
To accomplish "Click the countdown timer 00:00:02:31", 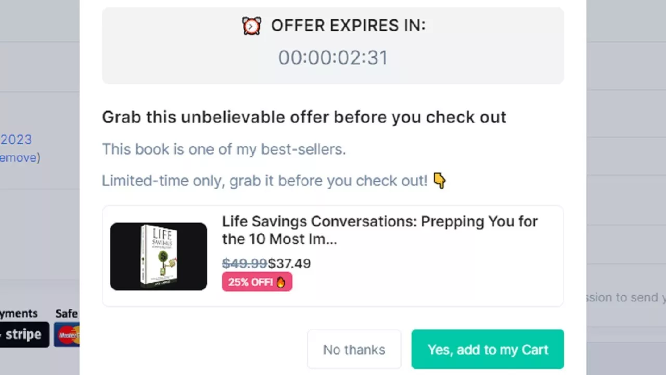I will tap(333, 57).
